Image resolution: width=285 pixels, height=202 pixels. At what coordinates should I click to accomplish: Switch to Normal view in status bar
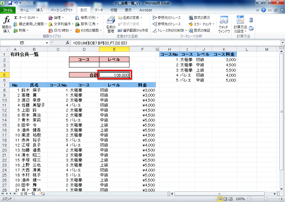point(220,199)
